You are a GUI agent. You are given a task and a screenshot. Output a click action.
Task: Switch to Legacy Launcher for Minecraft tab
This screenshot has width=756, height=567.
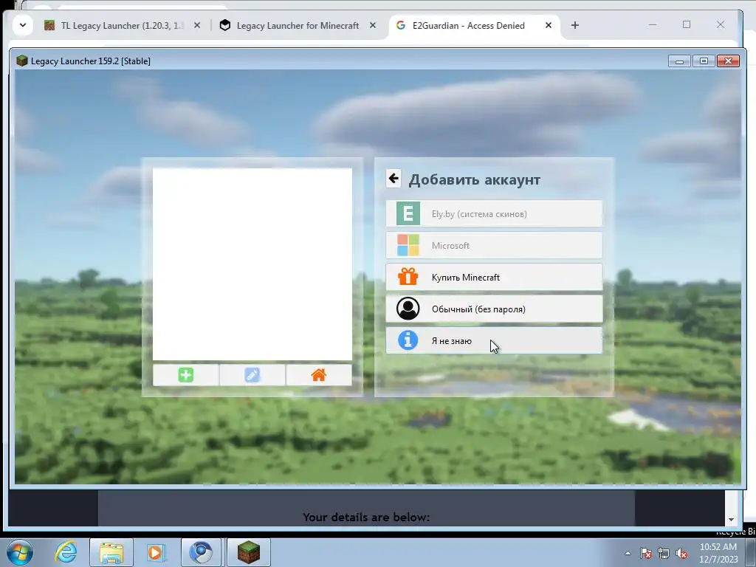tap(298, 26)
